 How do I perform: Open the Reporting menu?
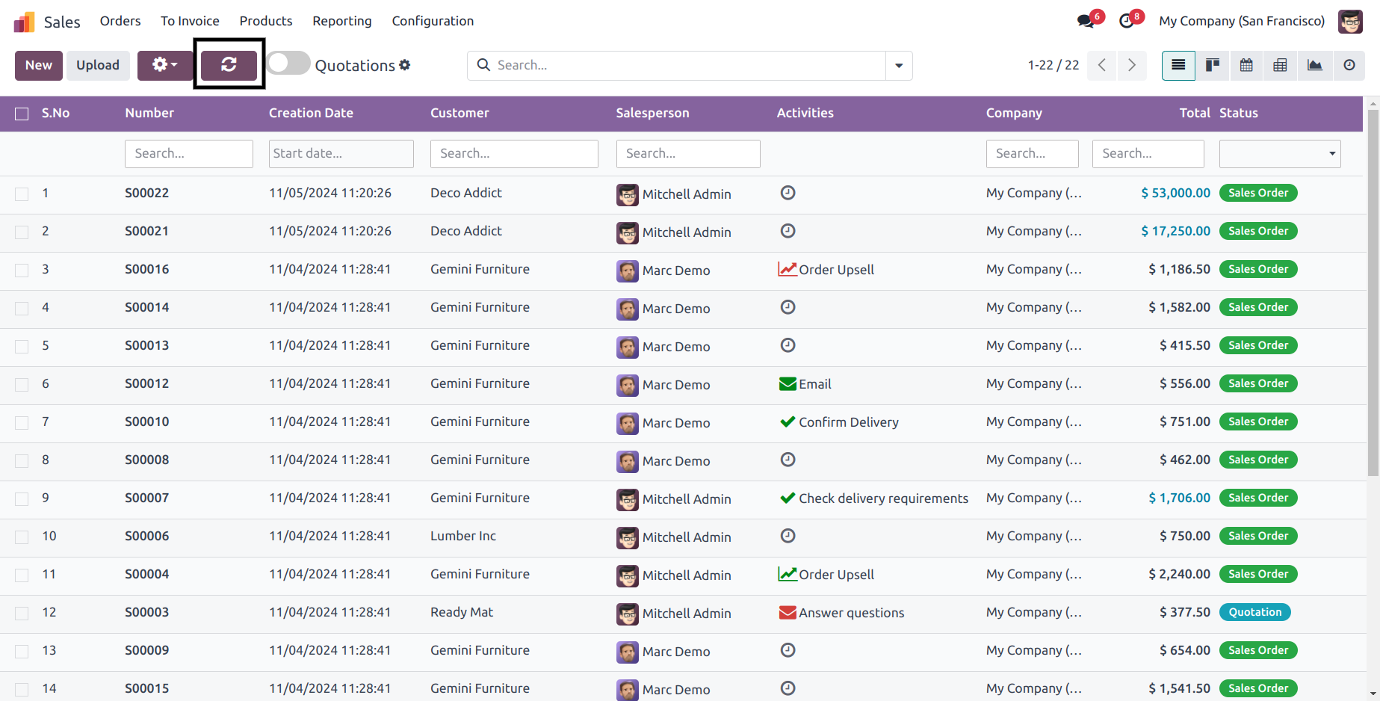click(x=342, y=21)
